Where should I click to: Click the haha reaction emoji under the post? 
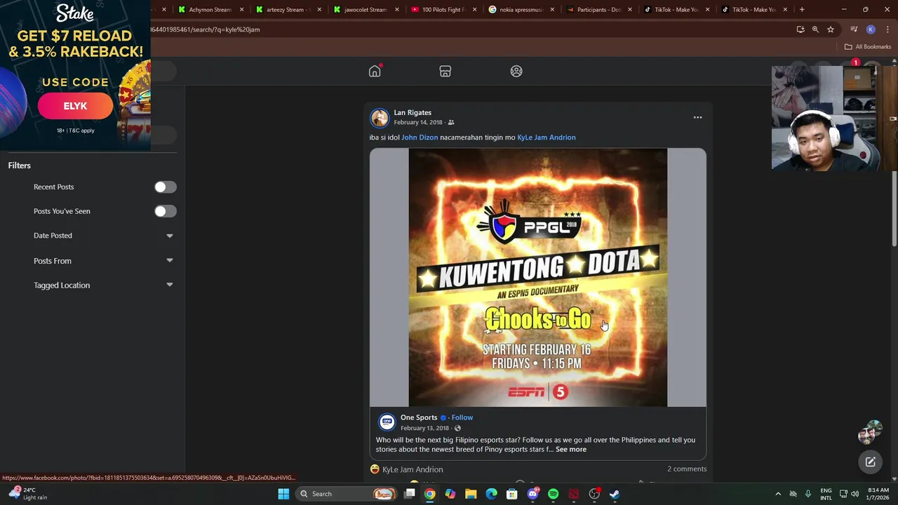click(375, 469)
